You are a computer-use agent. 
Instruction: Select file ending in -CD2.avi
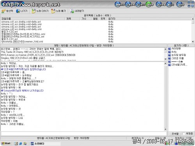(x=9, y=32)
